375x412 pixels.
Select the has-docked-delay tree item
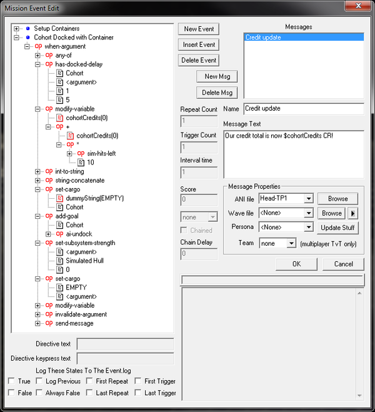[x=79, y=64]
